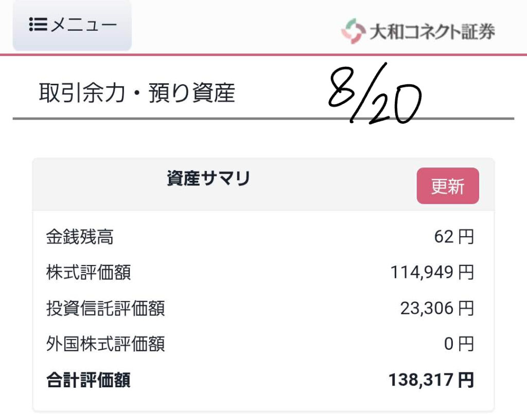Select the 取引余力・預り資産 page heading
Viewport: 527px width, 416px height.
[137, 93]
